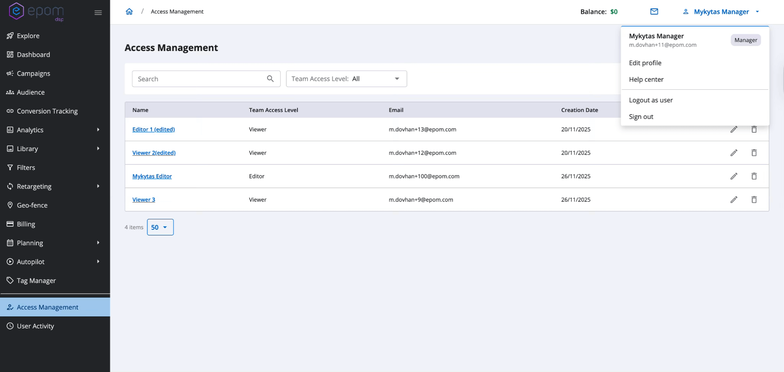This screenshot has width=784, height=372.
Task: Open the messages envelope icon
Action: pyautogui.click(x=654, y=12)
